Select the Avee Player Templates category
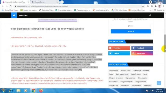The width and height of the screenshot is (166, 93). point(141,71)
